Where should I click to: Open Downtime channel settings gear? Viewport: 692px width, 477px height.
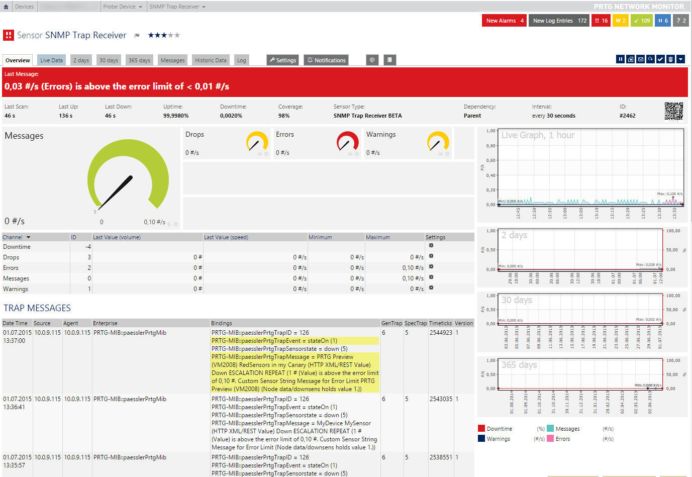tap(431, 246)
